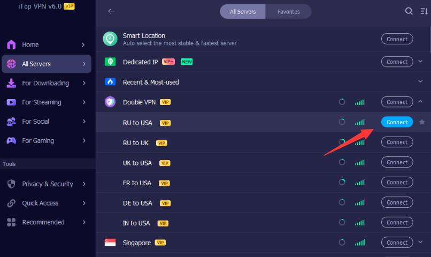Connect to Smart Location
The height and width of the screenshot is (257, 431).
397,39
